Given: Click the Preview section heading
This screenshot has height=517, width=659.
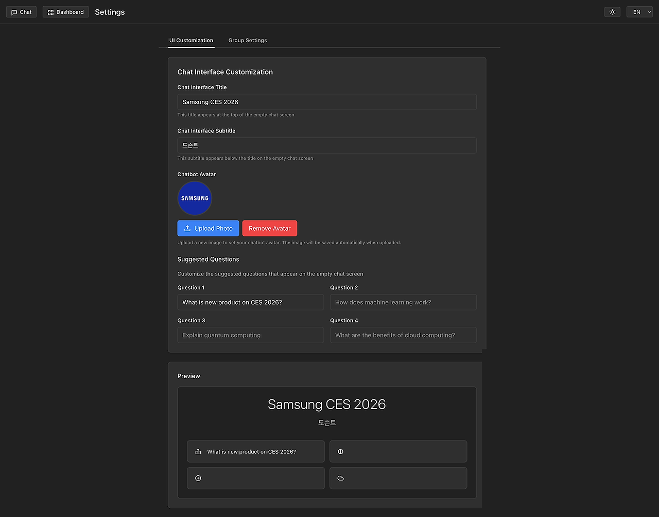Looking at the screenshot, I should [x=188, y=376].
